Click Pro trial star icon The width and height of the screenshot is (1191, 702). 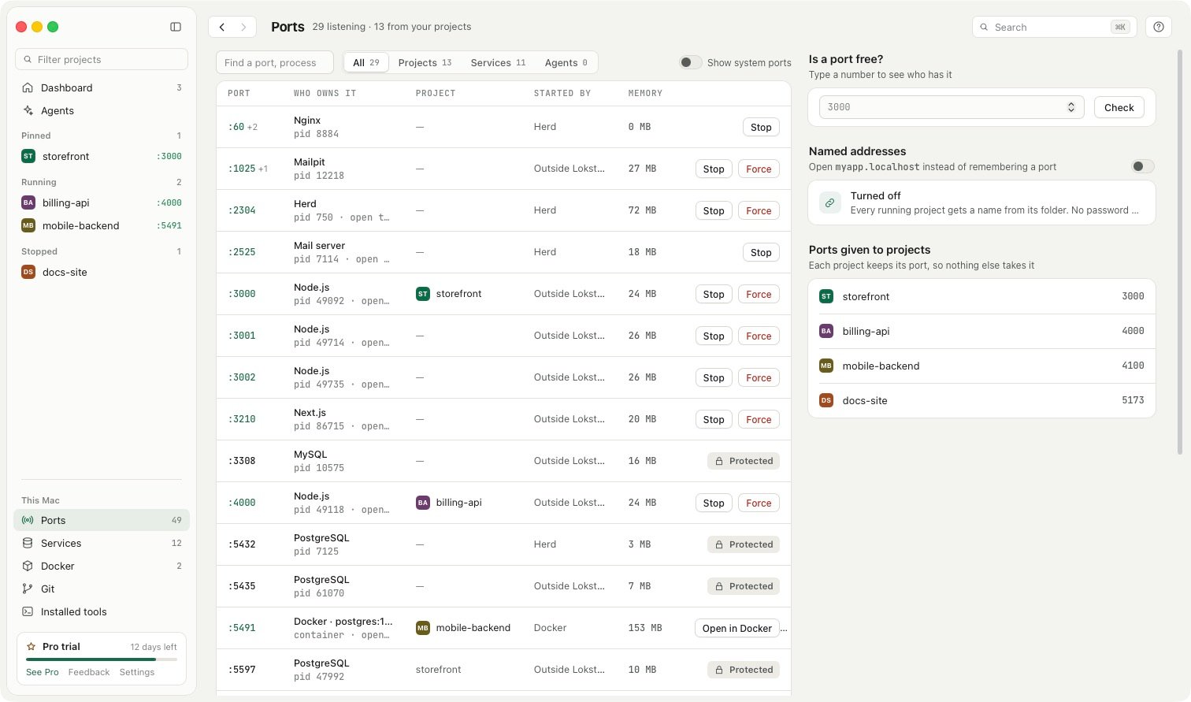32,646
